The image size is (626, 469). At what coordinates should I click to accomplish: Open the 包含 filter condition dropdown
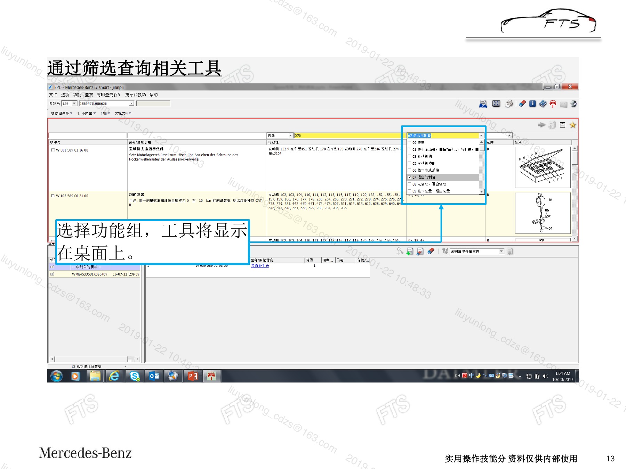[x=290, y=135]
